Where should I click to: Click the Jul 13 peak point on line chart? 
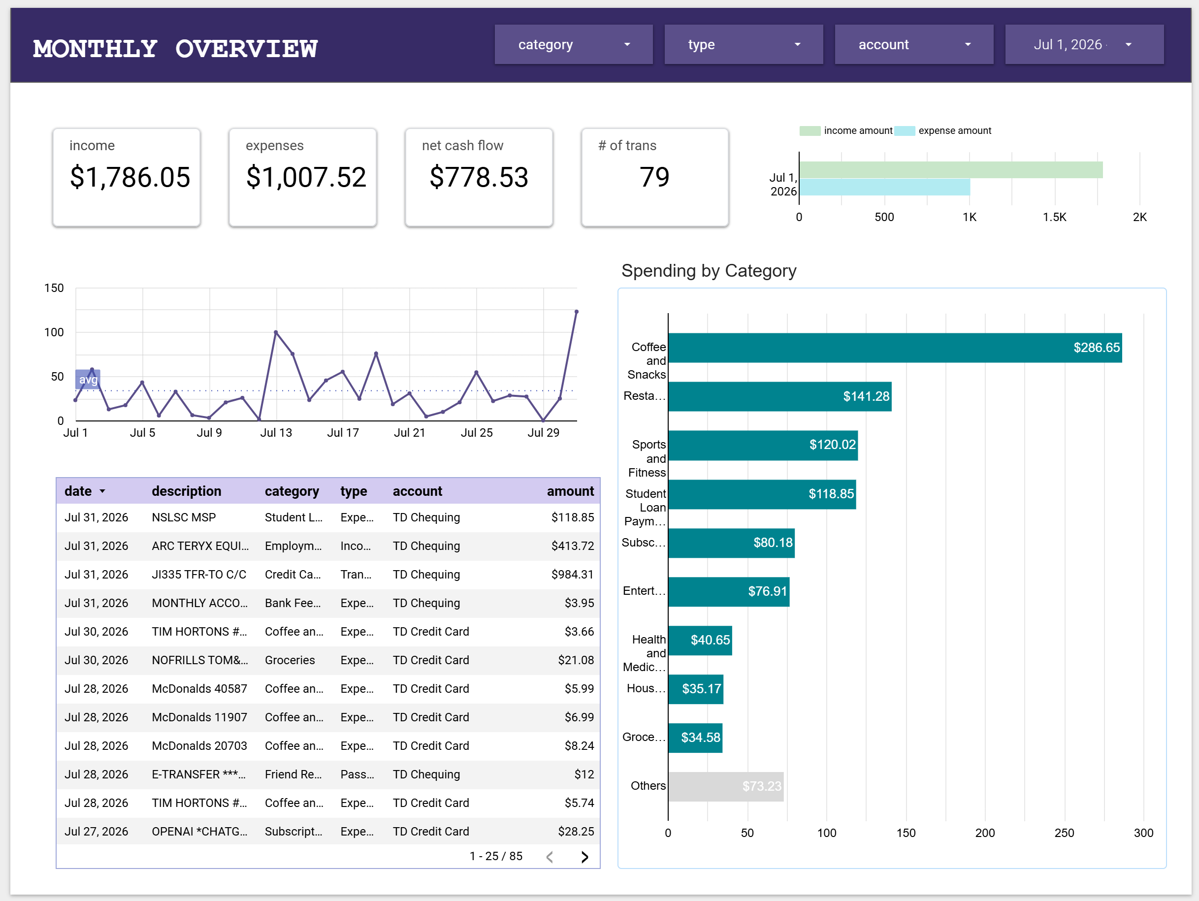pyautogui.click(x=276, y=332)
